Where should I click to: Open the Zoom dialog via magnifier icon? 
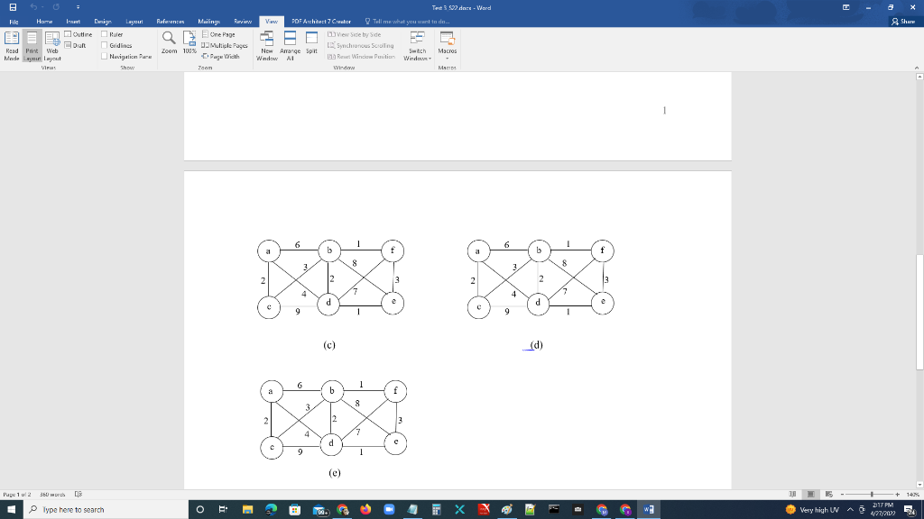[x=167, y=43]
